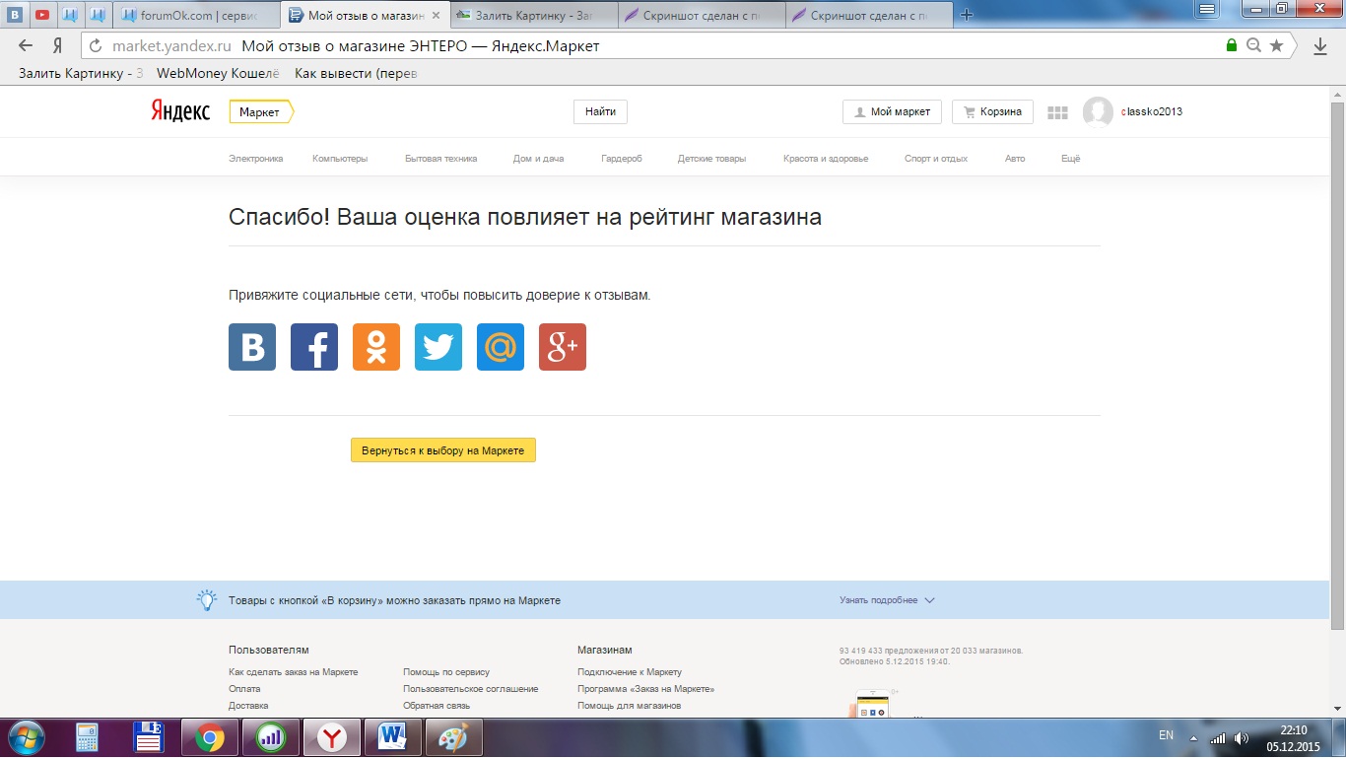The width and height of the screenshot is (1346, 759).
Task: Open the Доставка footer link
Action: 248,706
